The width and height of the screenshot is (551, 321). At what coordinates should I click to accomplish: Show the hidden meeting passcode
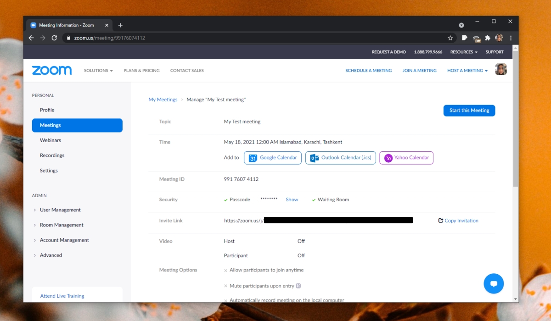[x=292, y=200]
